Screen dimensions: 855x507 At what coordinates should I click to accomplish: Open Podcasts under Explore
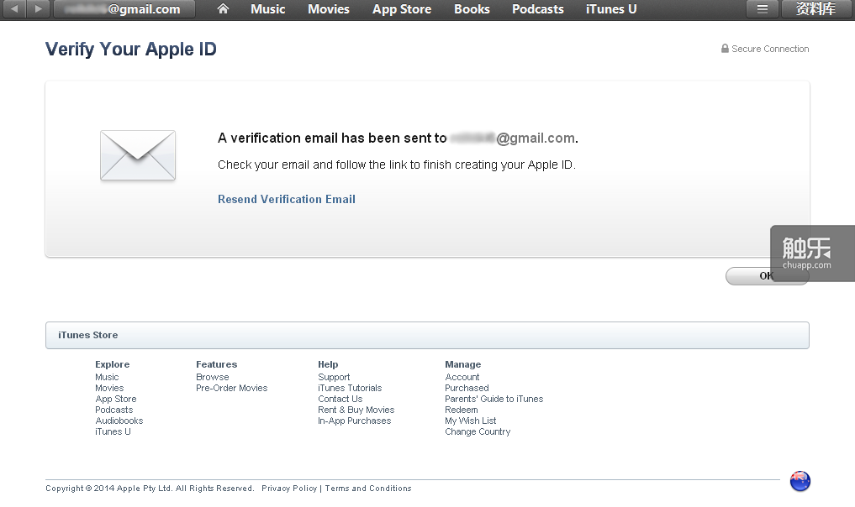point(114,410)
